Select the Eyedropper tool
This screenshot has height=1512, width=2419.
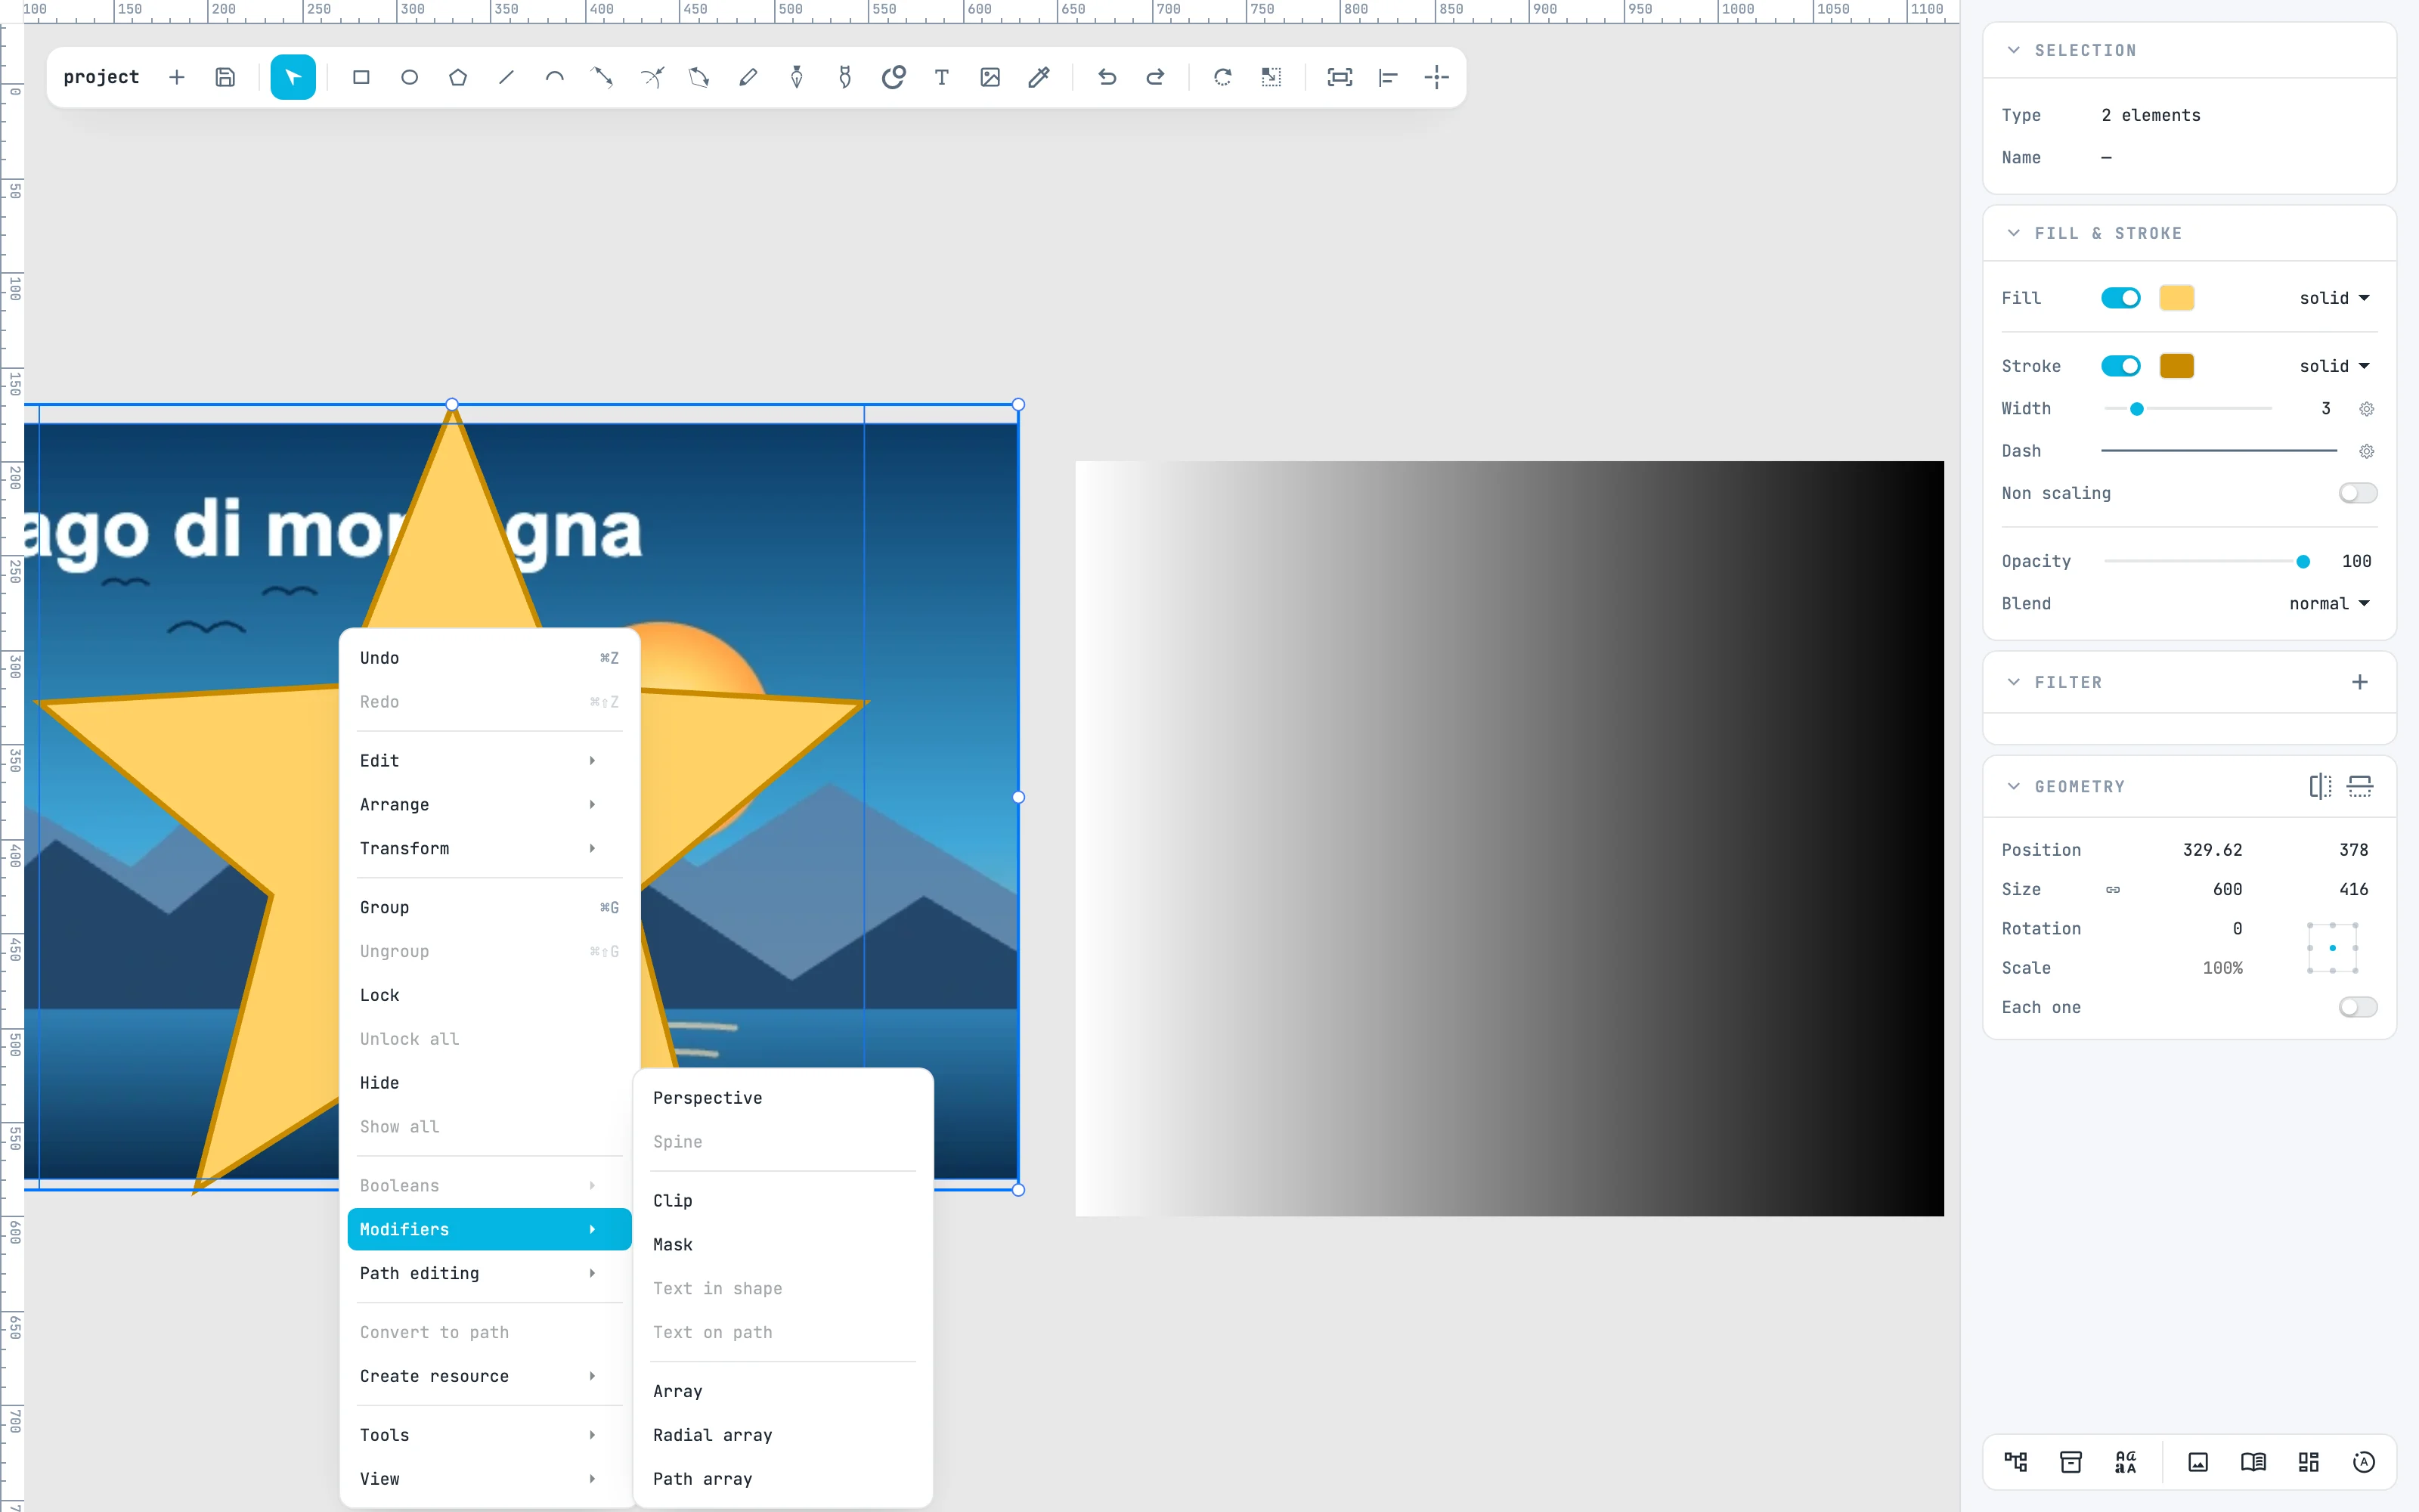click(x=1039, y=77)
